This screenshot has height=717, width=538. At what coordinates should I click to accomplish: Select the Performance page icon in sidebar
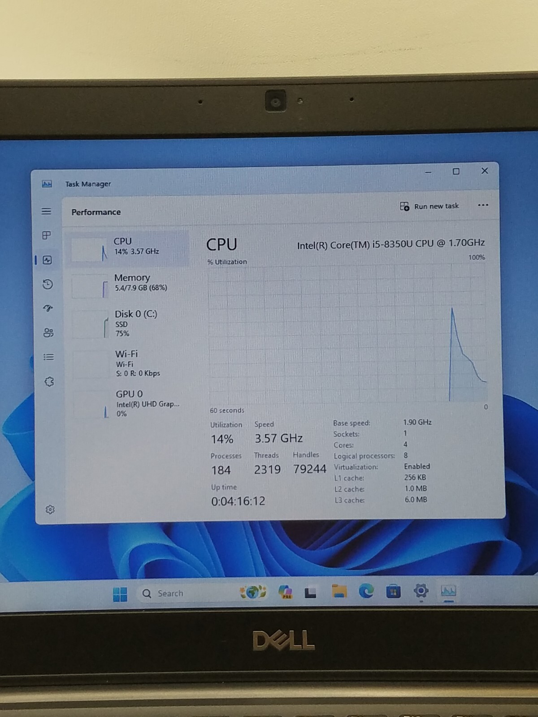coord(47,260)
